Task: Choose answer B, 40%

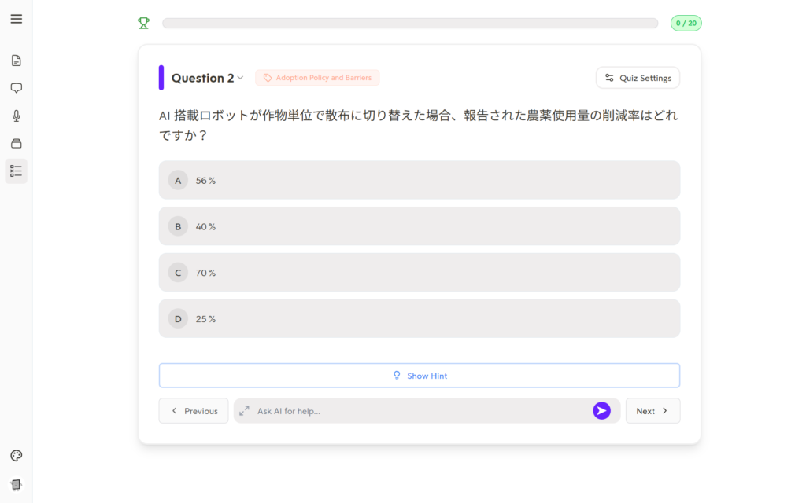Action: (419, 226)
